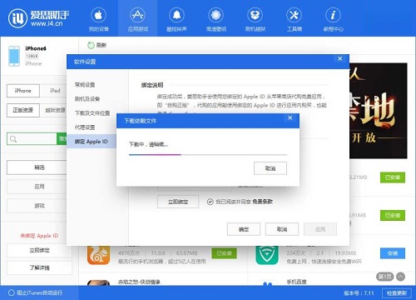Click the blue 安装 install button
Image resolution: width=416 pixels, height=300 pixels.
(x=393, y=253)
